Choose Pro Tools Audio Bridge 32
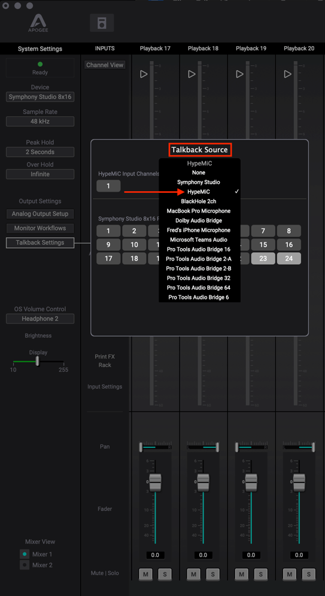Image resolution: width=325 pixels, height=596 pixels. 199,278
